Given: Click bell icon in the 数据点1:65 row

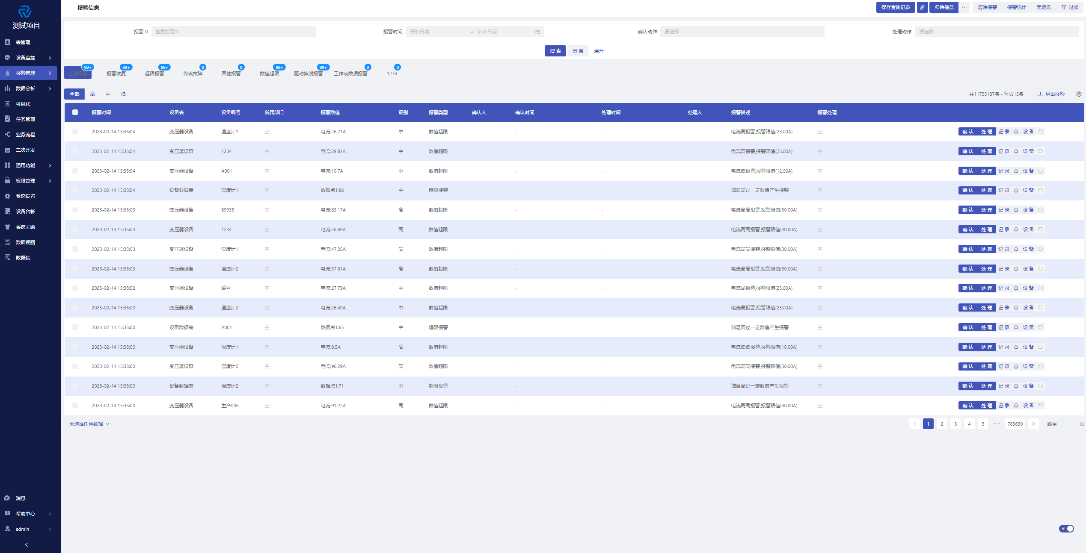Looking at the screenshot, I should [x=1016, y=327].
